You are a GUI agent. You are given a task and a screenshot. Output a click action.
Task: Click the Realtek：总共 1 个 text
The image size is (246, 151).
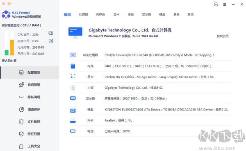pyautogui.click(x=118, y=120)
